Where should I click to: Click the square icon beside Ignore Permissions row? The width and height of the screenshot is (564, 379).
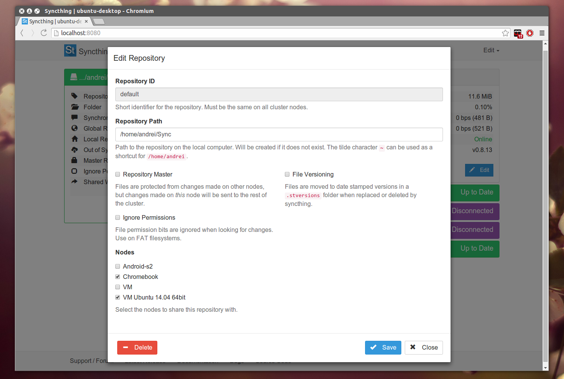74,171
